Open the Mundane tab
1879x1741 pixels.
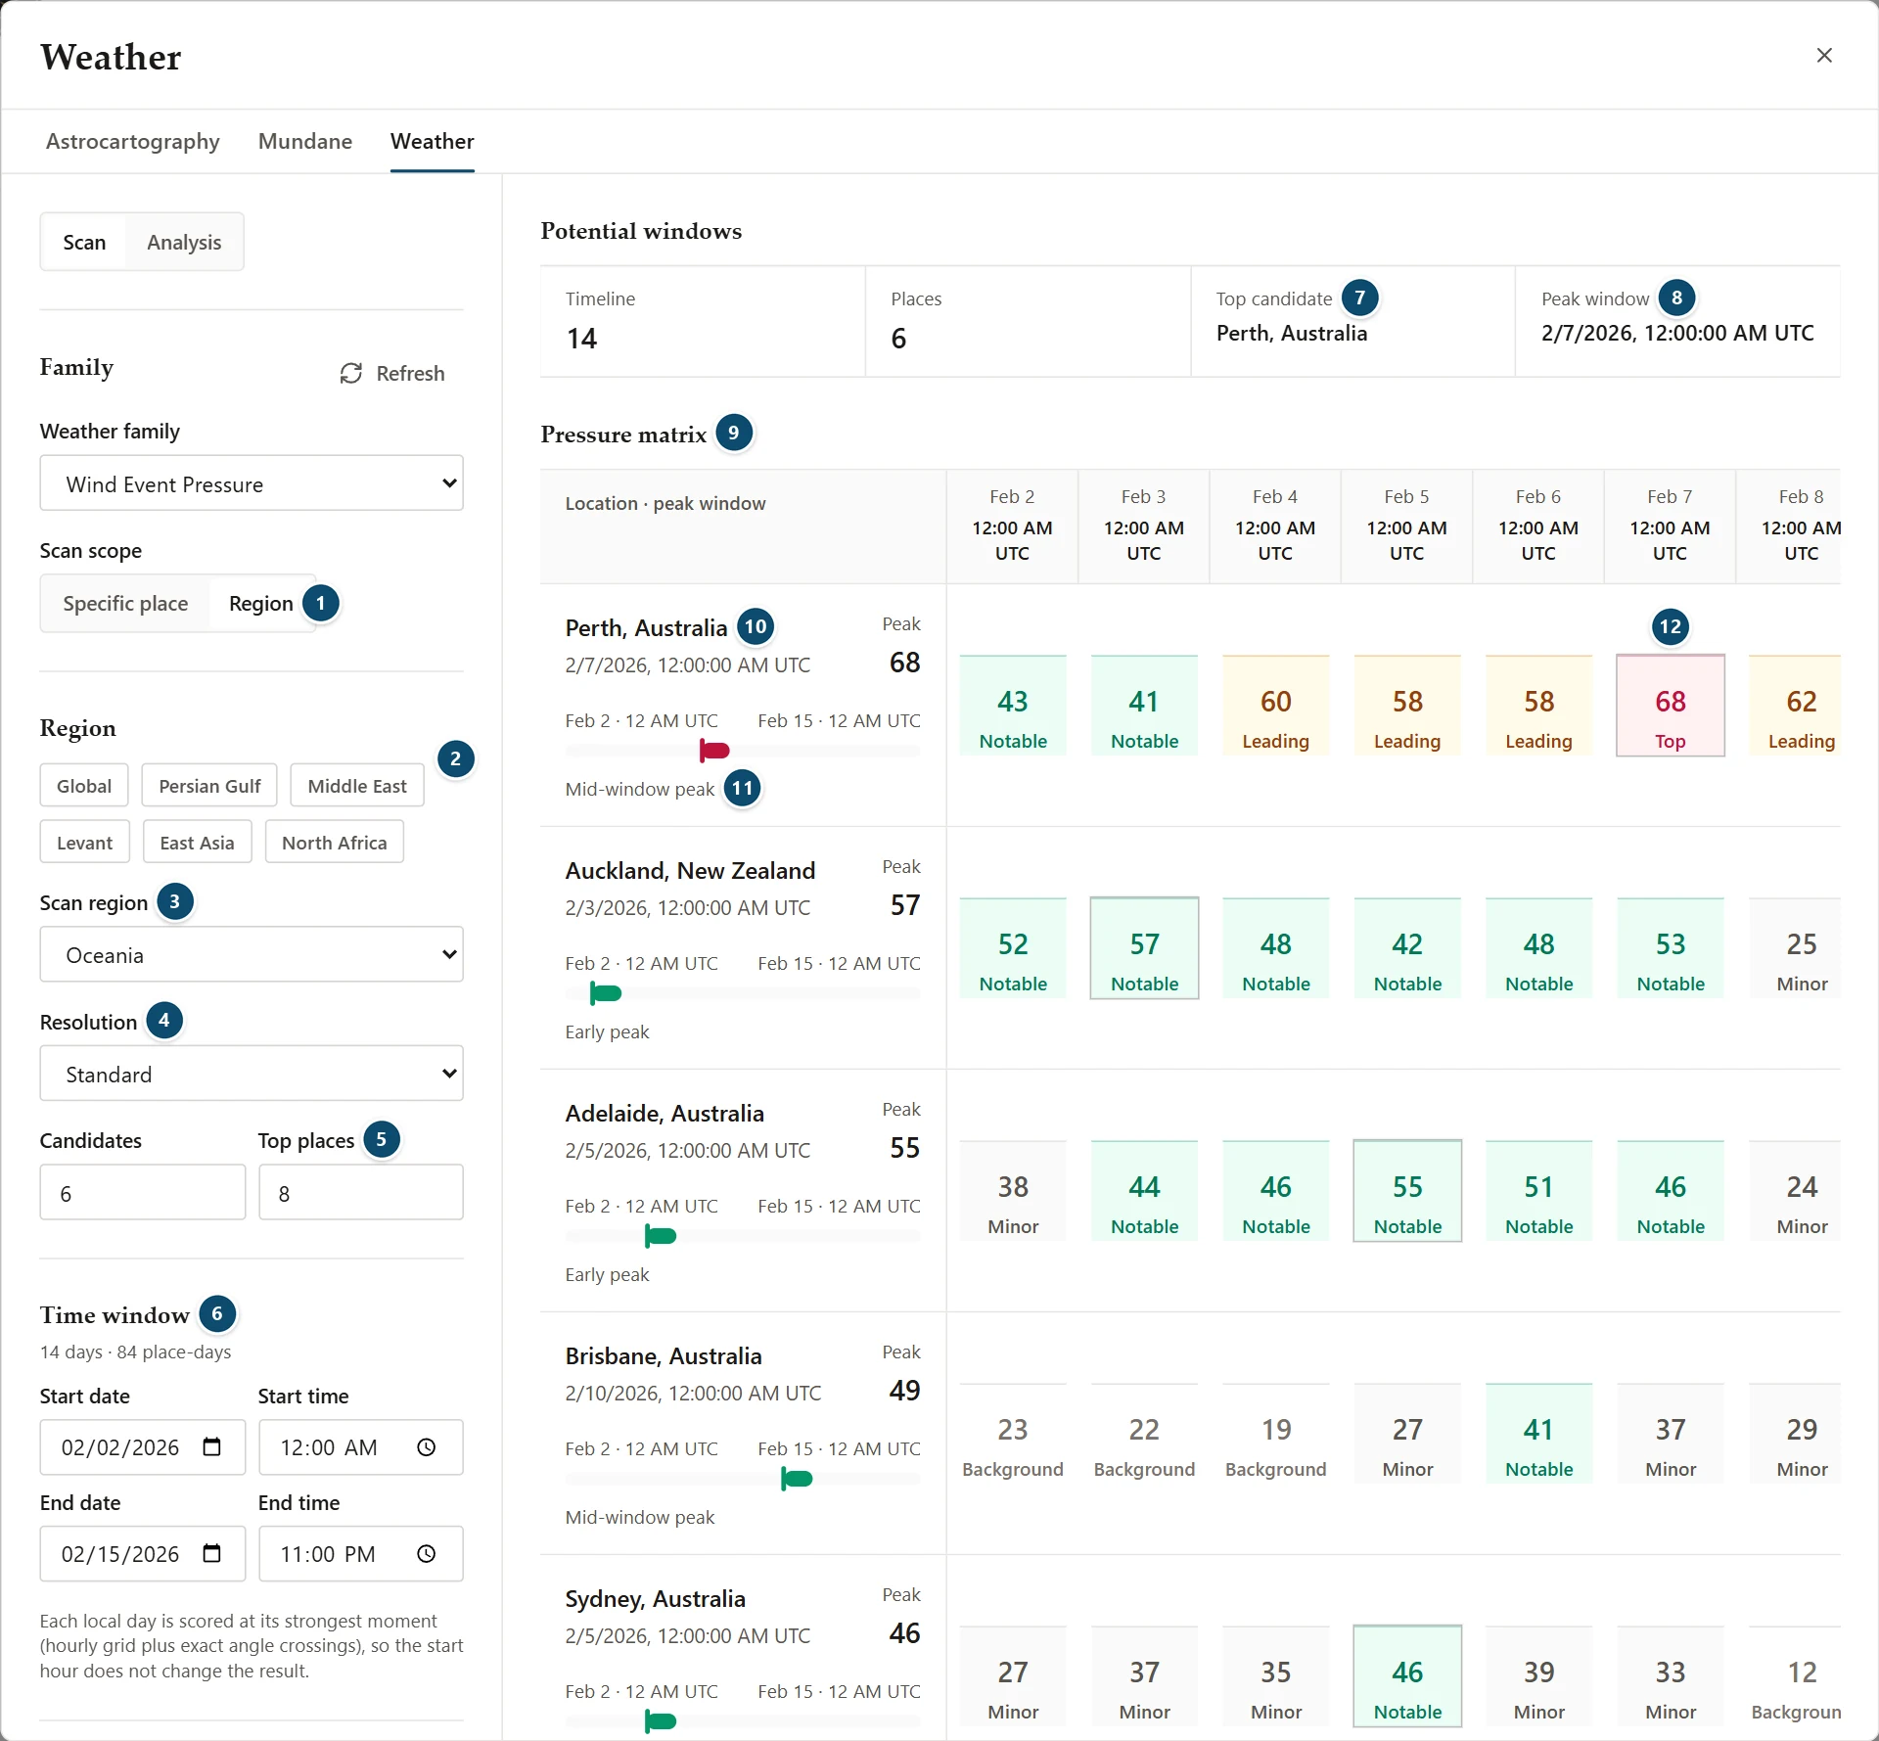[x=305, y=142]
